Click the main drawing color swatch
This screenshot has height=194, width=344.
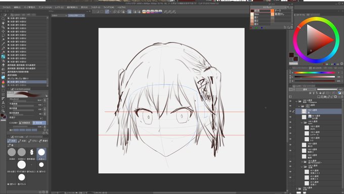click(291, 54)
